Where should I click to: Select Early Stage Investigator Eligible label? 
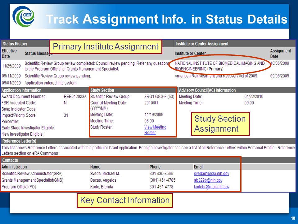(28, 128)
